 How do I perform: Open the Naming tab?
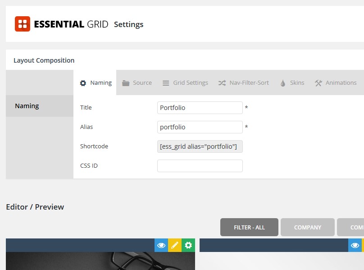[x=95, y=83]
